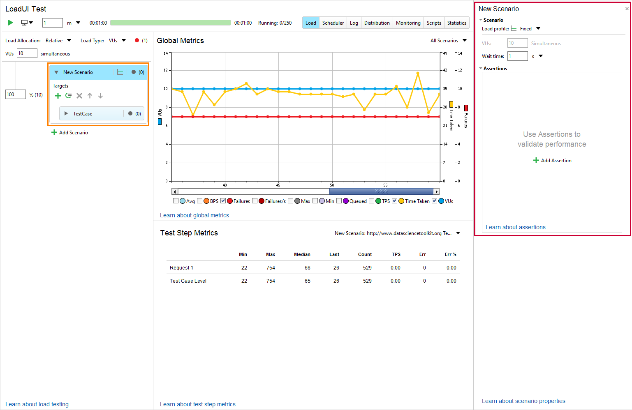632x410 pixels.
Task: Click the refresh targets icon
Action: click(x=69, y=96)
